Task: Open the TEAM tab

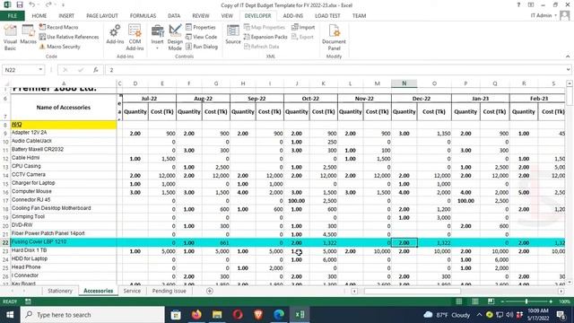Action: [x=359, y=16]
